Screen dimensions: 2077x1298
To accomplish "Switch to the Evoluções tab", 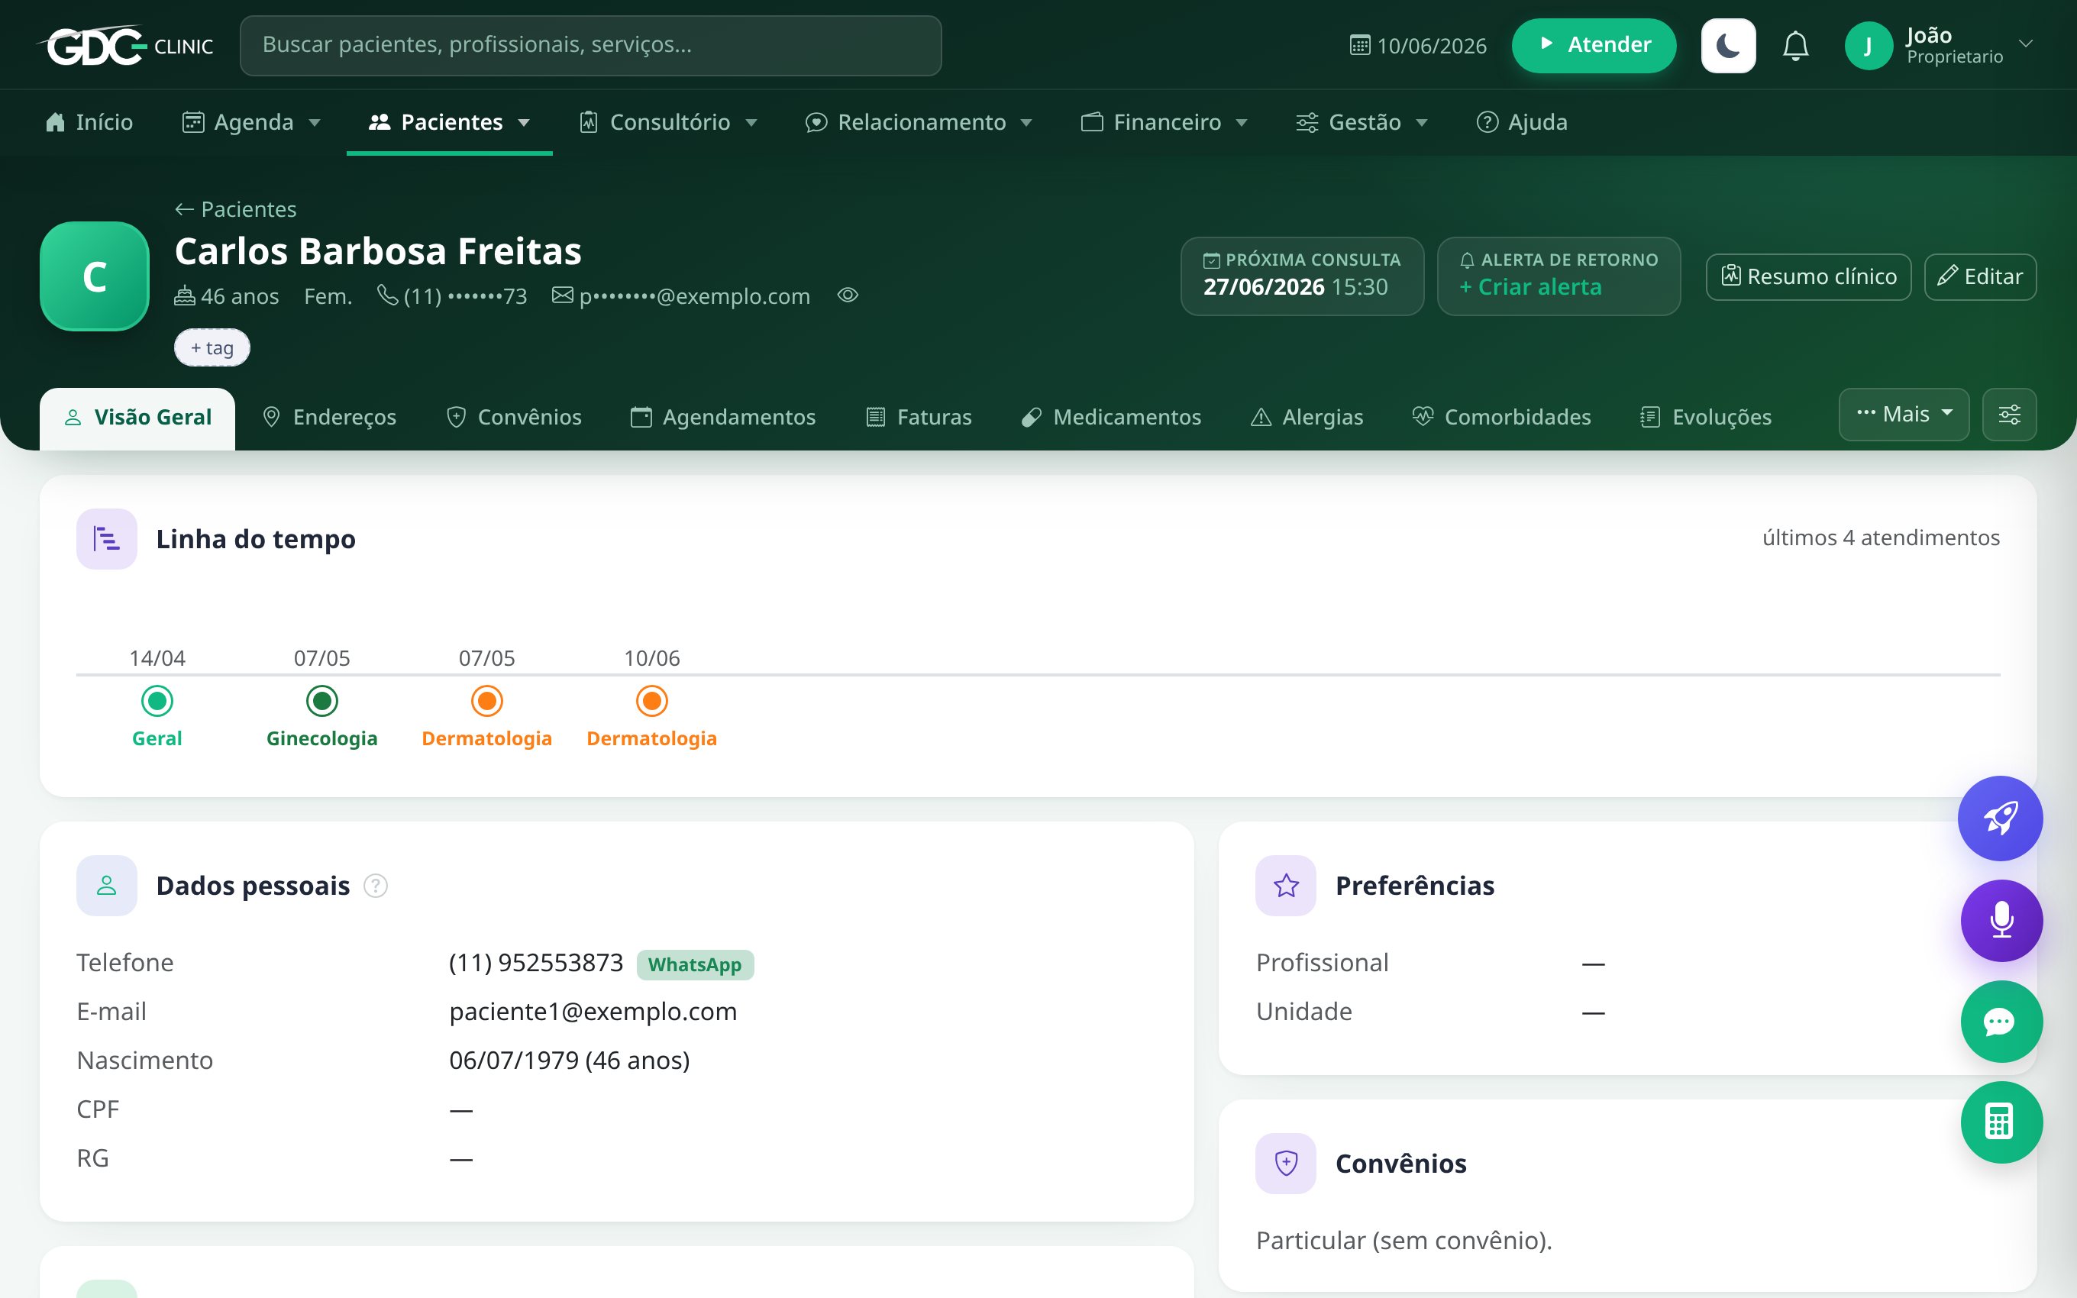I will point(1705,417).
